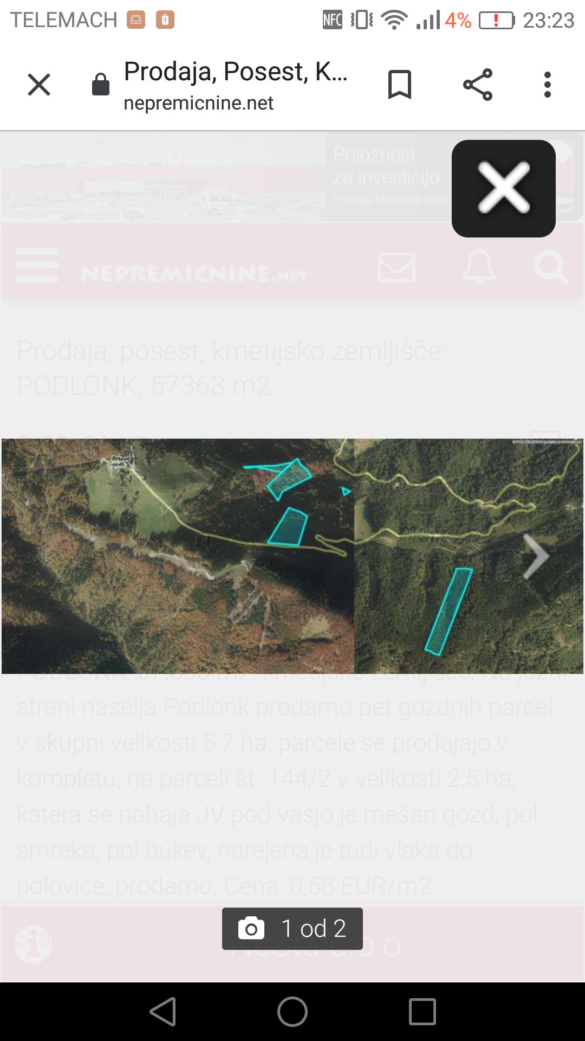This screenshot has width=585, height=1041.
Task: Close the photo gallery with large X
Action: 504,189
